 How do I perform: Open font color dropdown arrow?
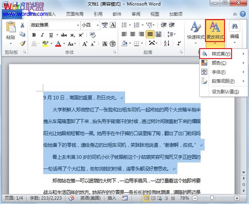[x=64, y=43]
